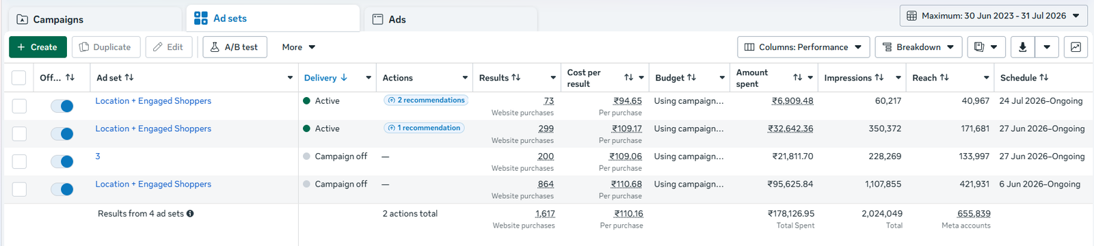The image size is (1094, 246).
Task: Open the date range Maximum dropdown
Action: pos(993,16)
